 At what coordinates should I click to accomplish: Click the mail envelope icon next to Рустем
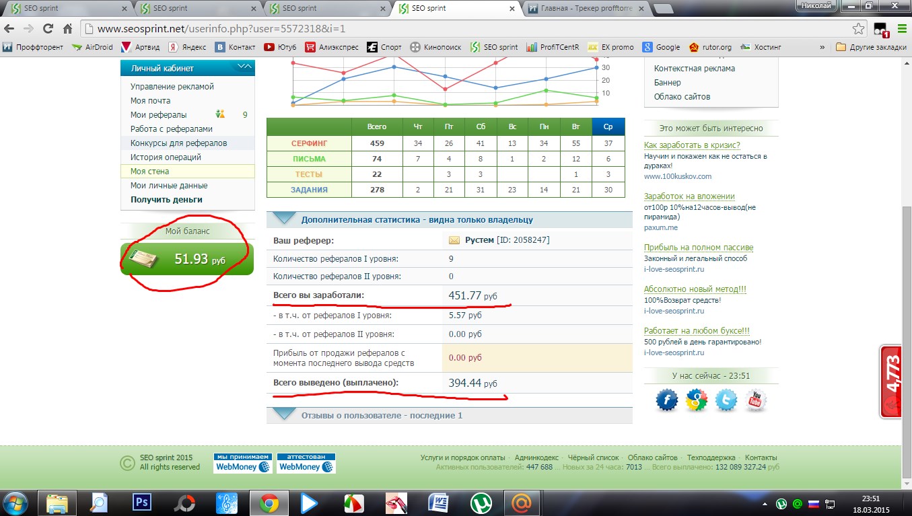click(454, 240)
